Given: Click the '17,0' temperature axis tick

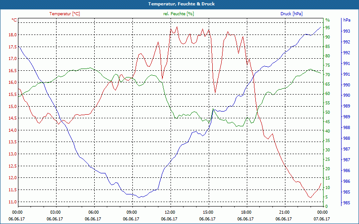Looking at the screenshot, I should pos(13,59).
